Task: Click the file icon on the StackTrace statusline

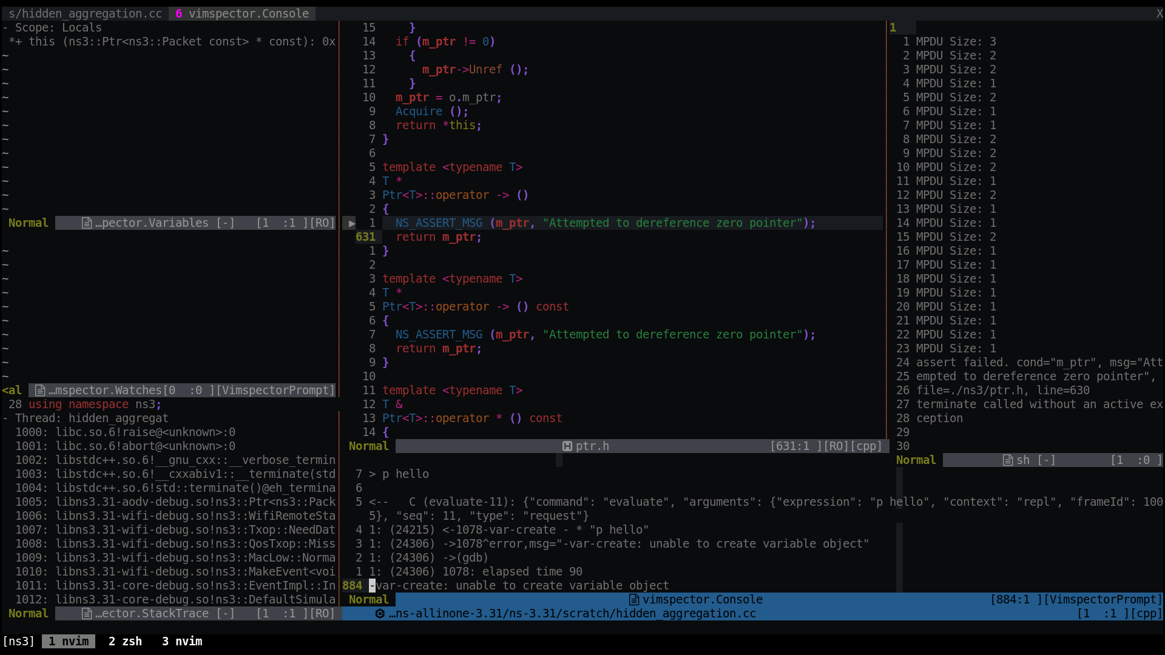Action: click(87, 614)
